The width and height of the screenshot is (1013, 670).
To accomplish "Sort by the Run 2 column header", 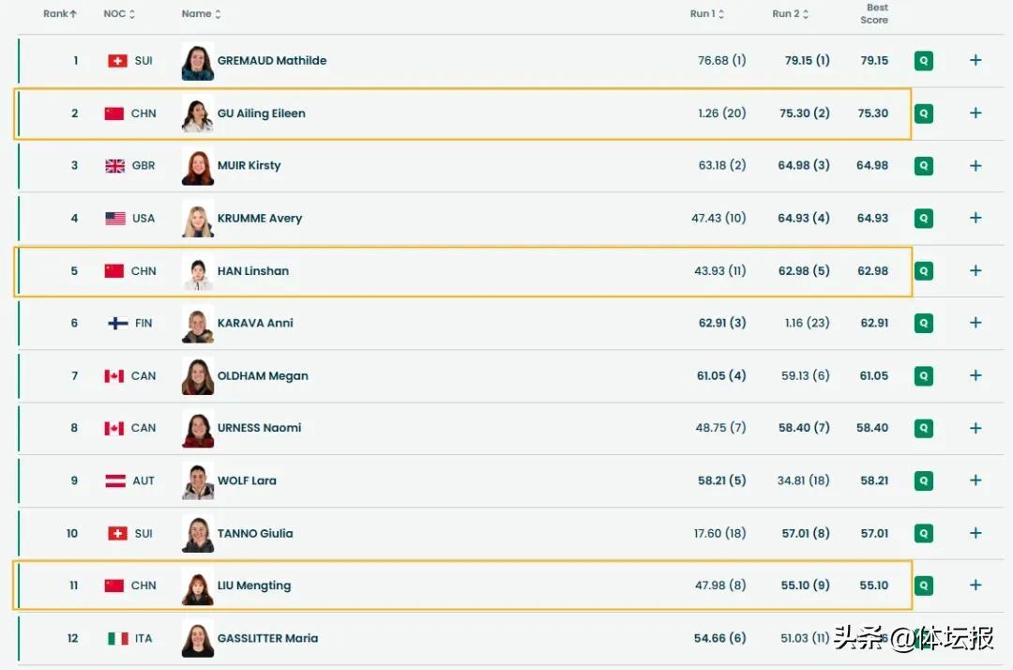I will click(791, 14).
